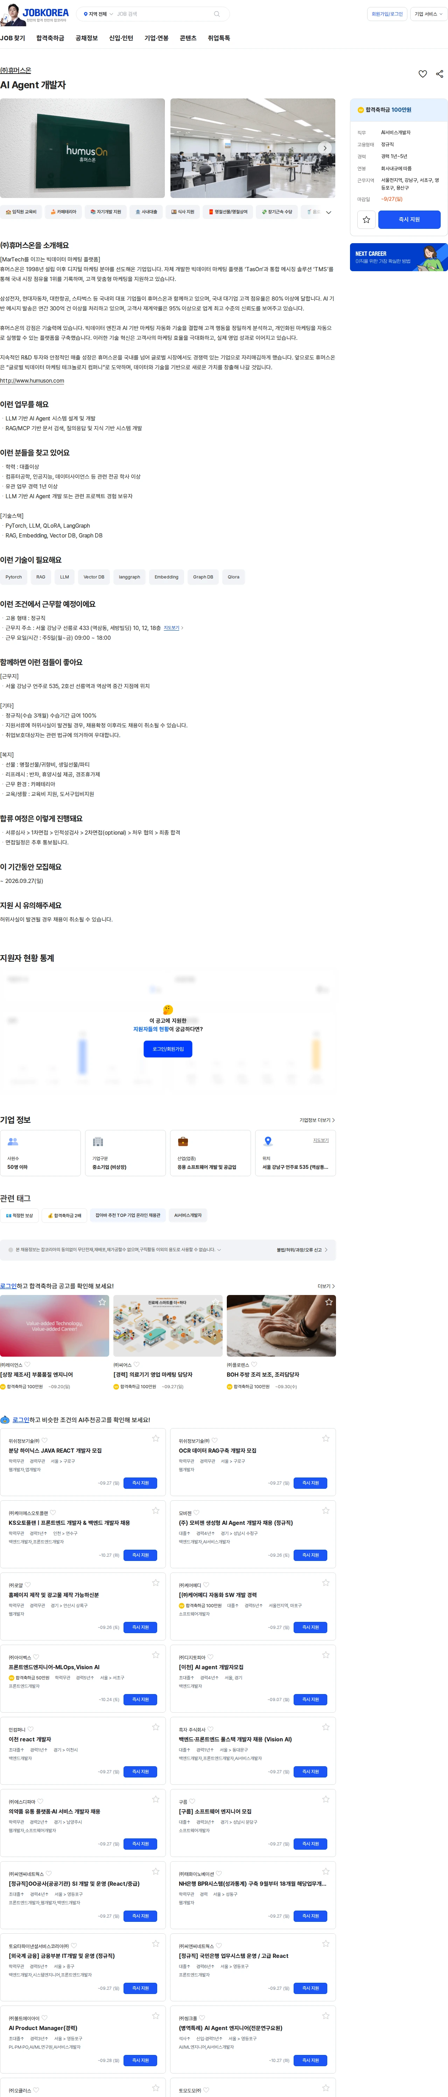Screen dimensions: 448x2097
Task: Click 더보기 above the 합격축하금 cards
Action: 326,1286
